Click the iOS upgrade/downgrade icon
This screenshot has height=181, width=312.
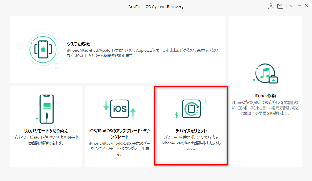click(119, 109)
